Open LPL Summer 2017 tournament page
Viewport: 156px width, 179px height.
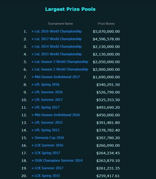point(49,100)
